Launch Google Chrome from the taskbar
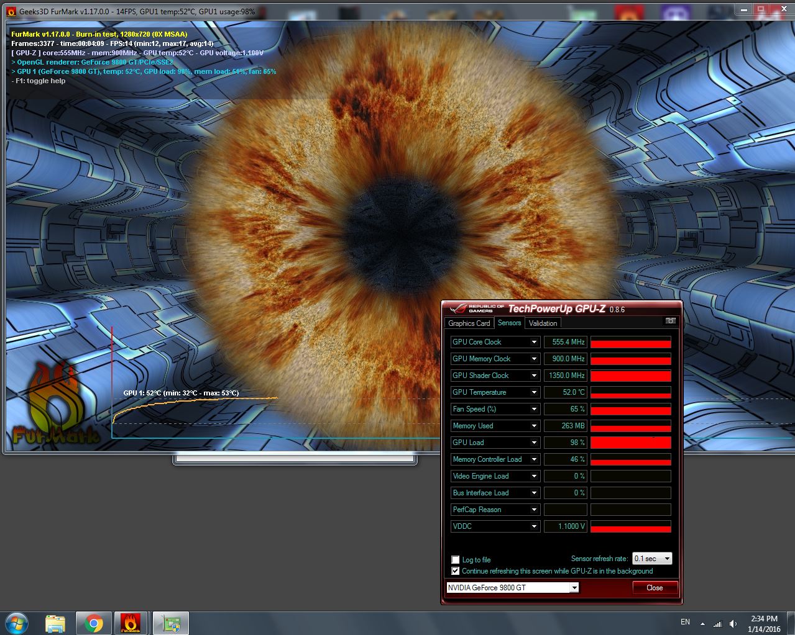795x635 pixels. tap(94, 623)
